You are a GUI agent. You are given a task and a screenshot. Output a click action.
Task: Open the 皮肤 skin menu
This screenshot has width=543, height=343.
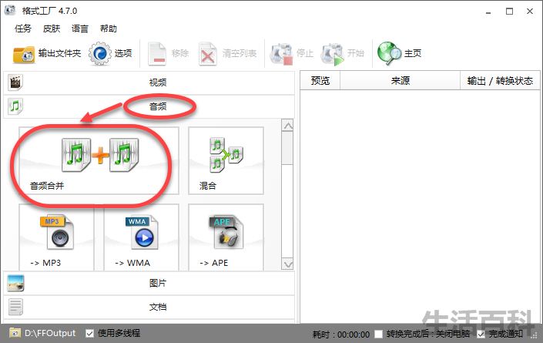(x=52, y=29)
